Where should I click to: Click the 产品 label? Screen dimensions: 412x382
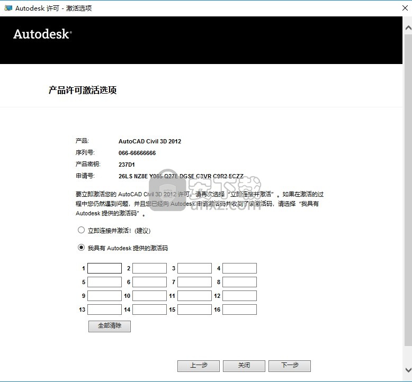click(x=82, y=141)
